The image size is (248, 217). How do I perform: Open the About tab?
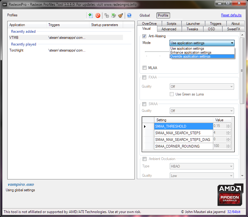236,24
